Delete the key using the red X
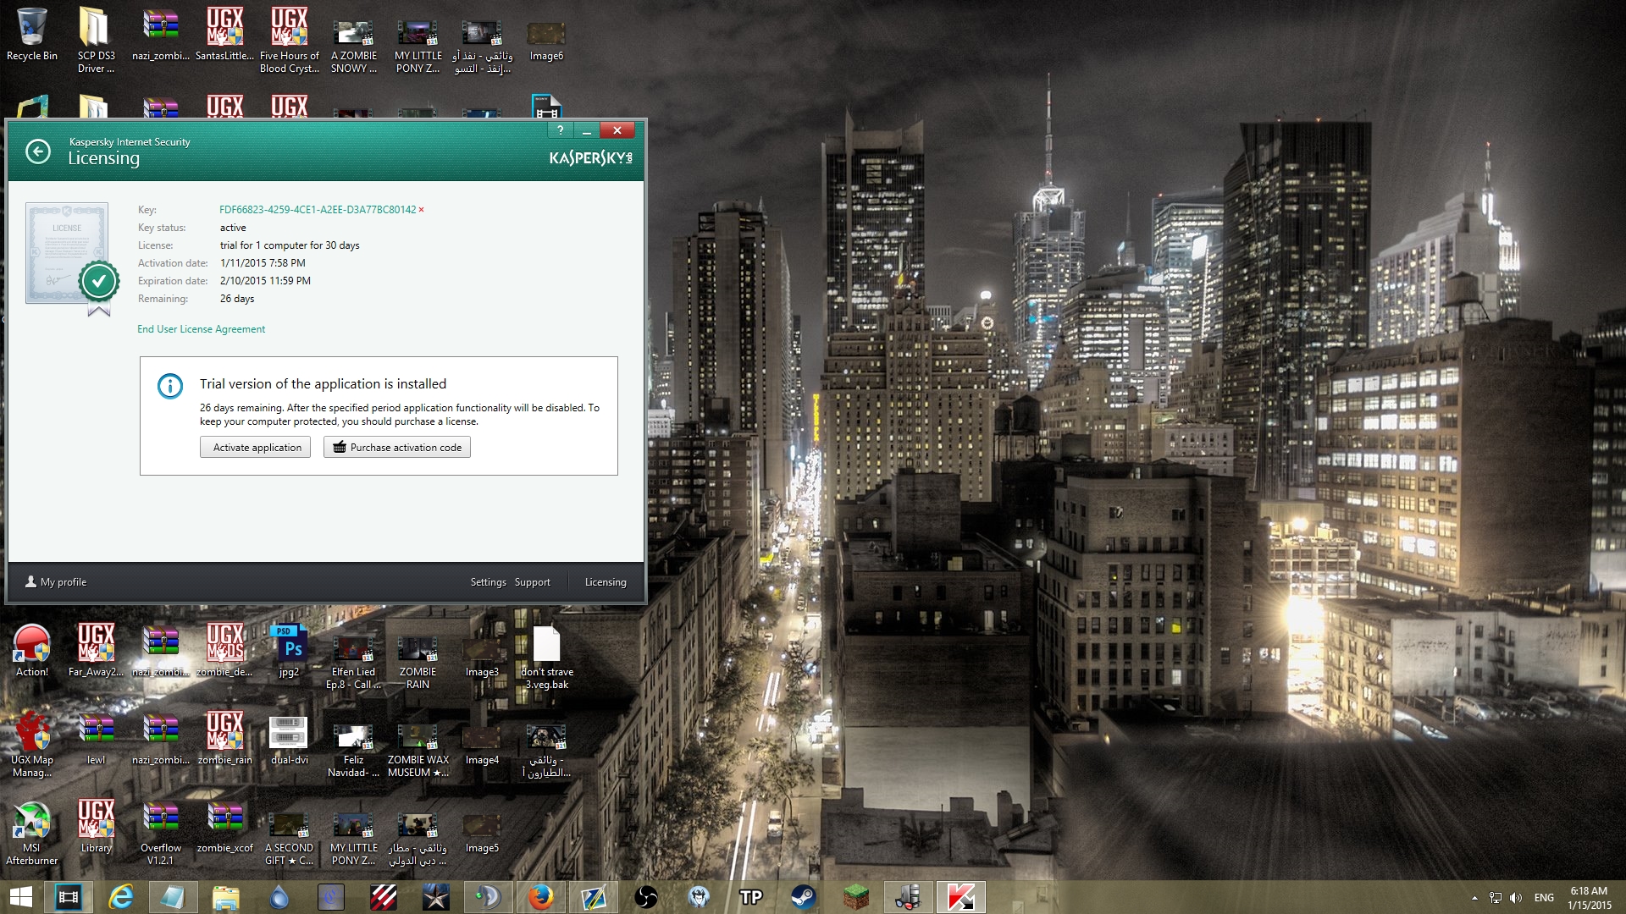This screenshot has height=914, width=1626. coord(421,210)
